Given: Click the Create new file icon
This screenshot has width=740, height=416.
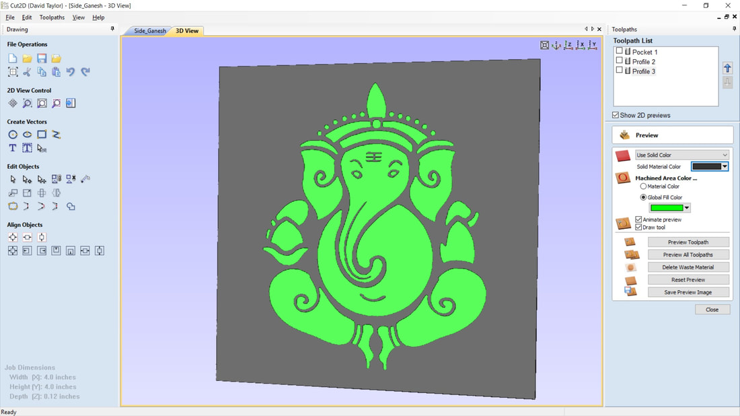Looking at the screenshot, I should (13, 59).
